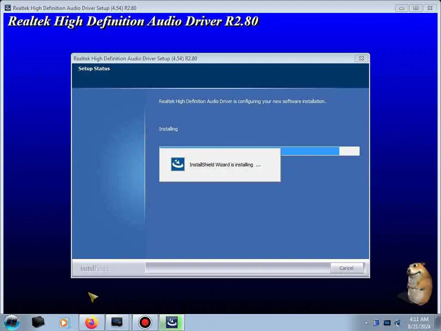Image resolution: width=441 pixels, height=331 pixels.
Task: Open Firefox from the taskbar
Action: click(x=92, y=322)
